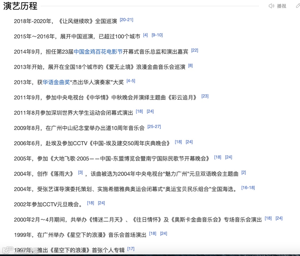Click text 2018年-2020年，《让风继续吹》全国巡演
Screen dimensions: 300x256
point(66,21)
